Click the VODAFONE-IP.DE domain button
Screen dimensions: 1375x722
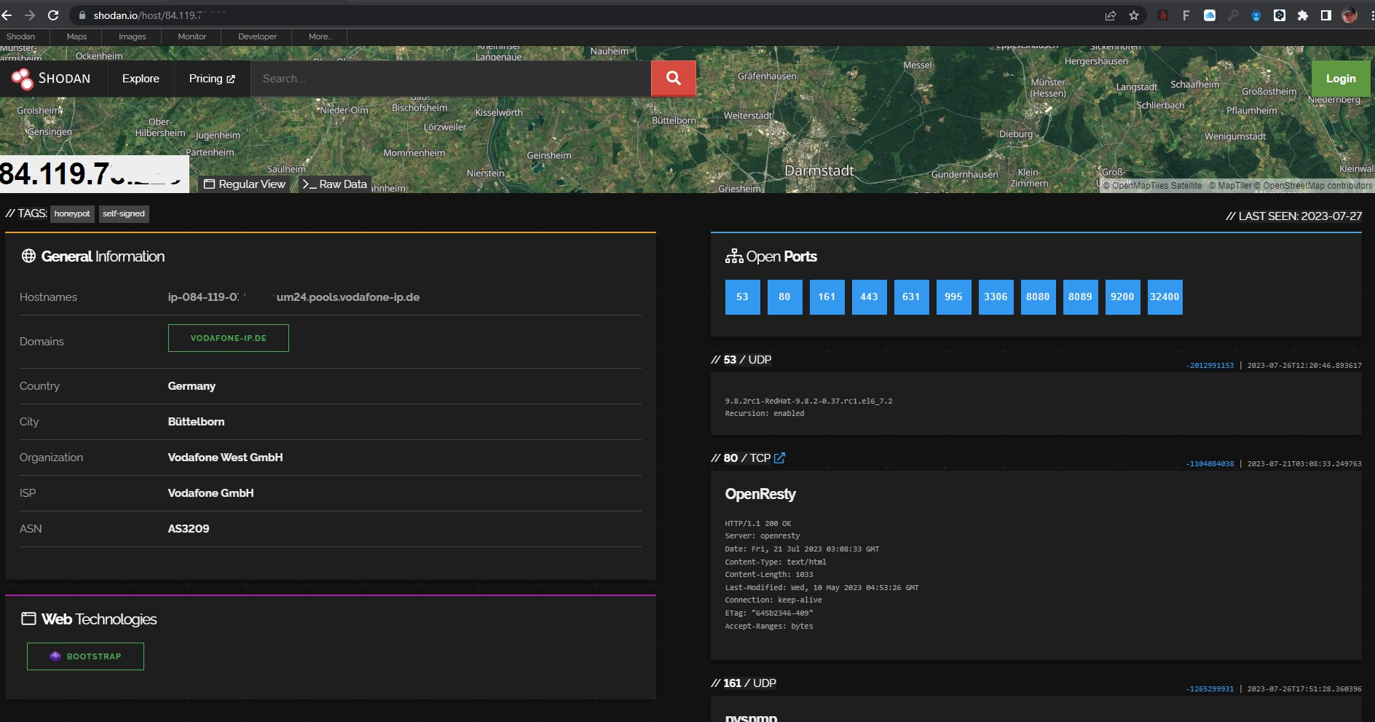[229, 338]
